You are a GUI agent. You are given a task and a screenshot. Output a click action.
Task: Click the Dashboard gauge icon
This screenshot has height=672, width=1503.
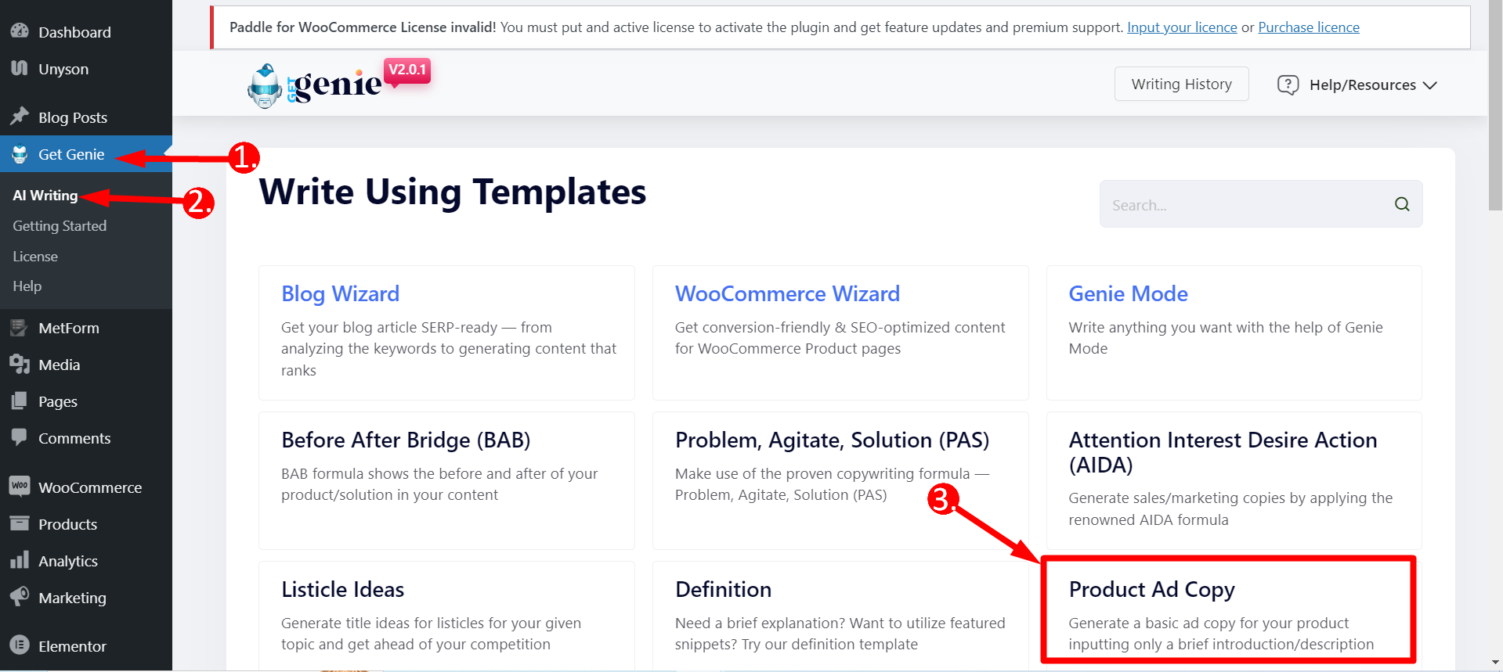click(20, 31)
